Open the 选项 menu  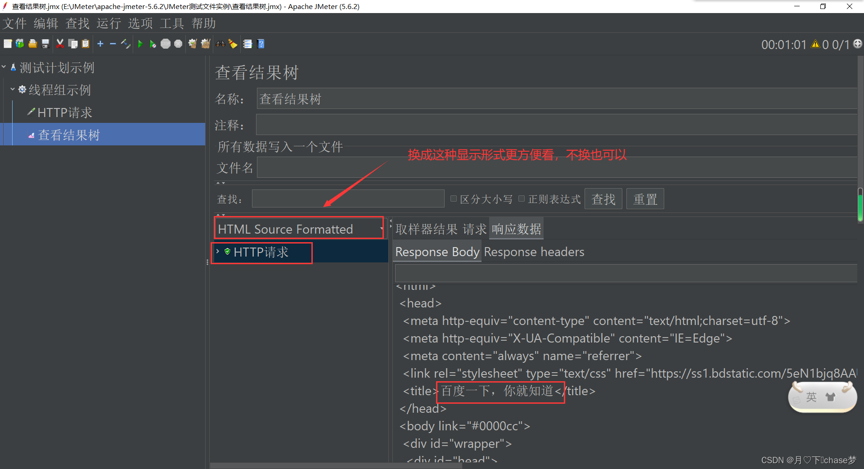click(140, 23)
